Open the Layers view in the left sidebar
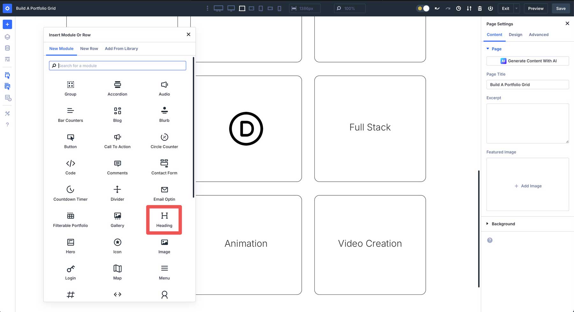 tap(7, 37)
